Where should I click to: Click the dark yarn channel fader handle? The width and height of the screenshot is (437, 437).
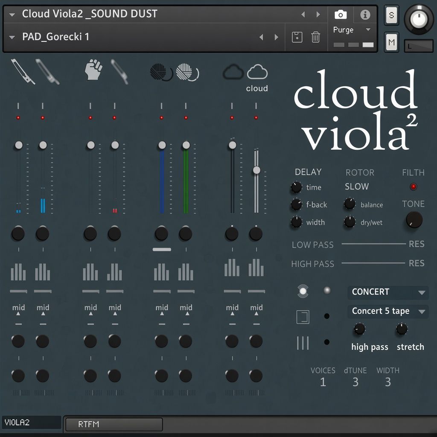162,145
